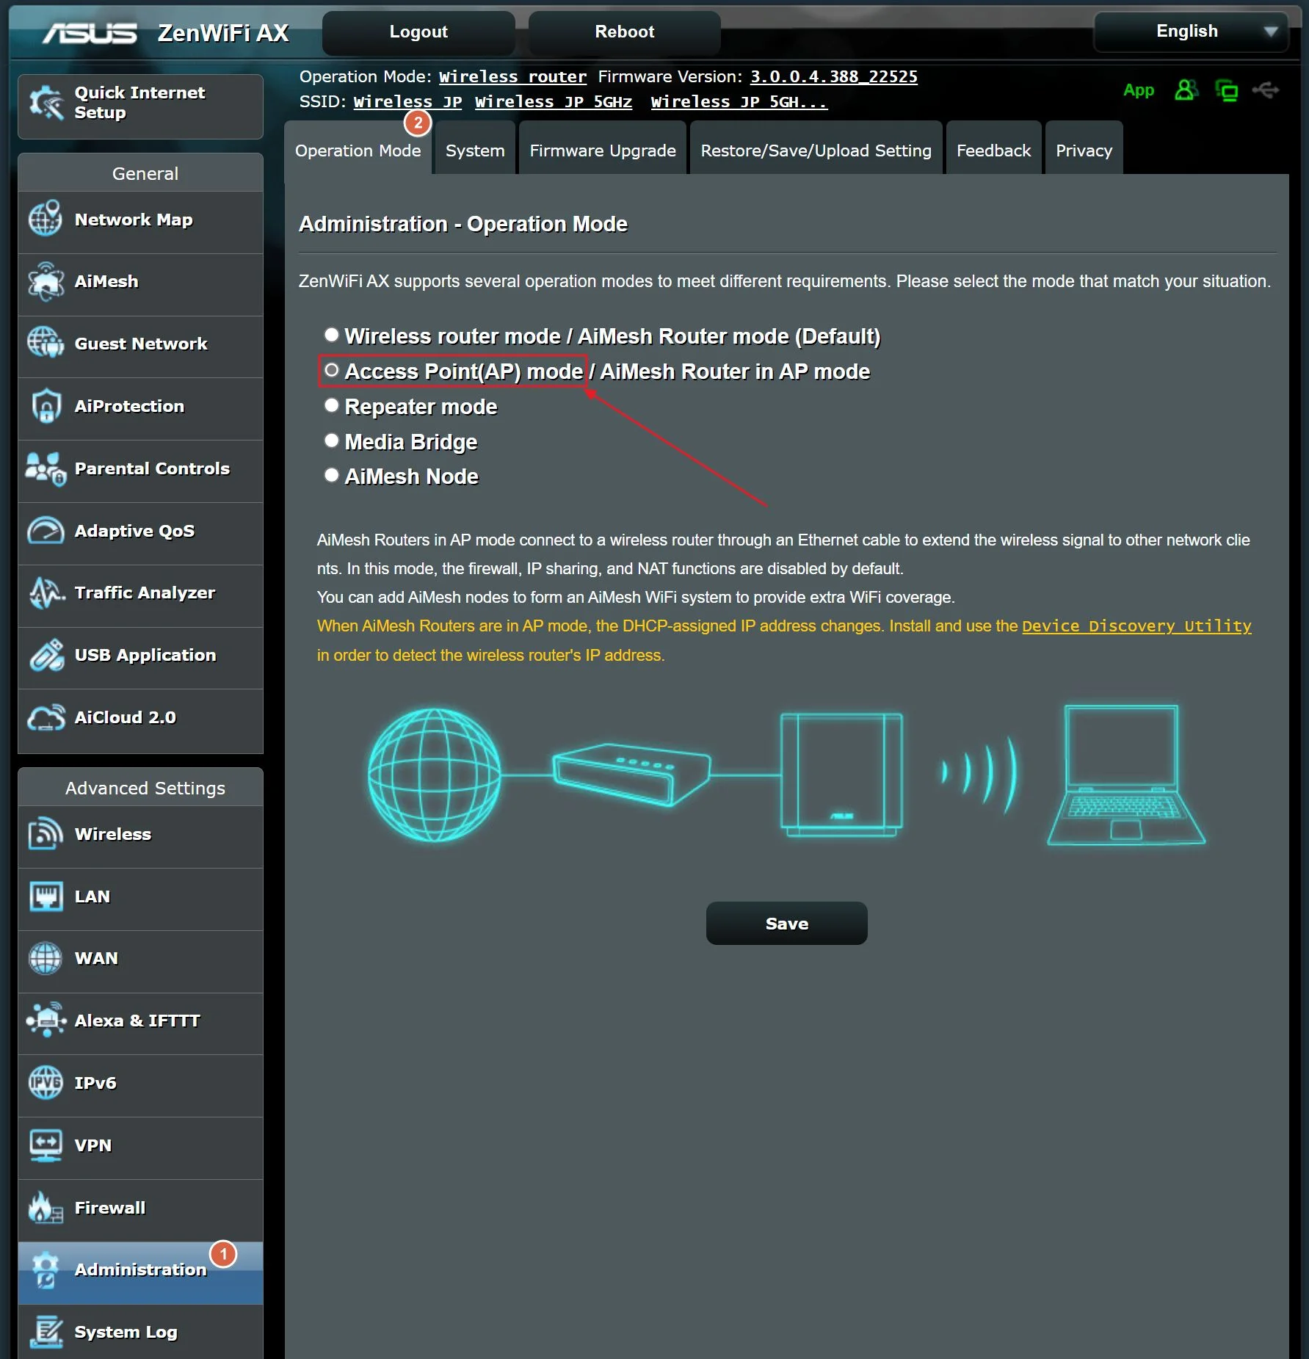
Task: Click the Alexa & IFTTT icon
Action: [x=46, y=1021]
